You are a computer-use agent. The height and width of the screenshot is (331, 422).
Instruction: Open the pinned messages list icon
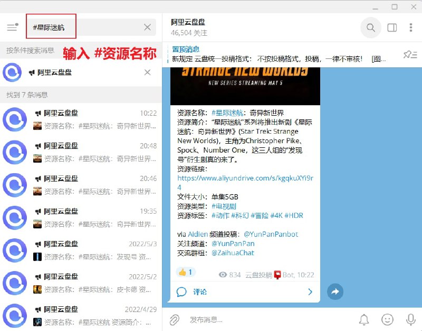(410, 55)
